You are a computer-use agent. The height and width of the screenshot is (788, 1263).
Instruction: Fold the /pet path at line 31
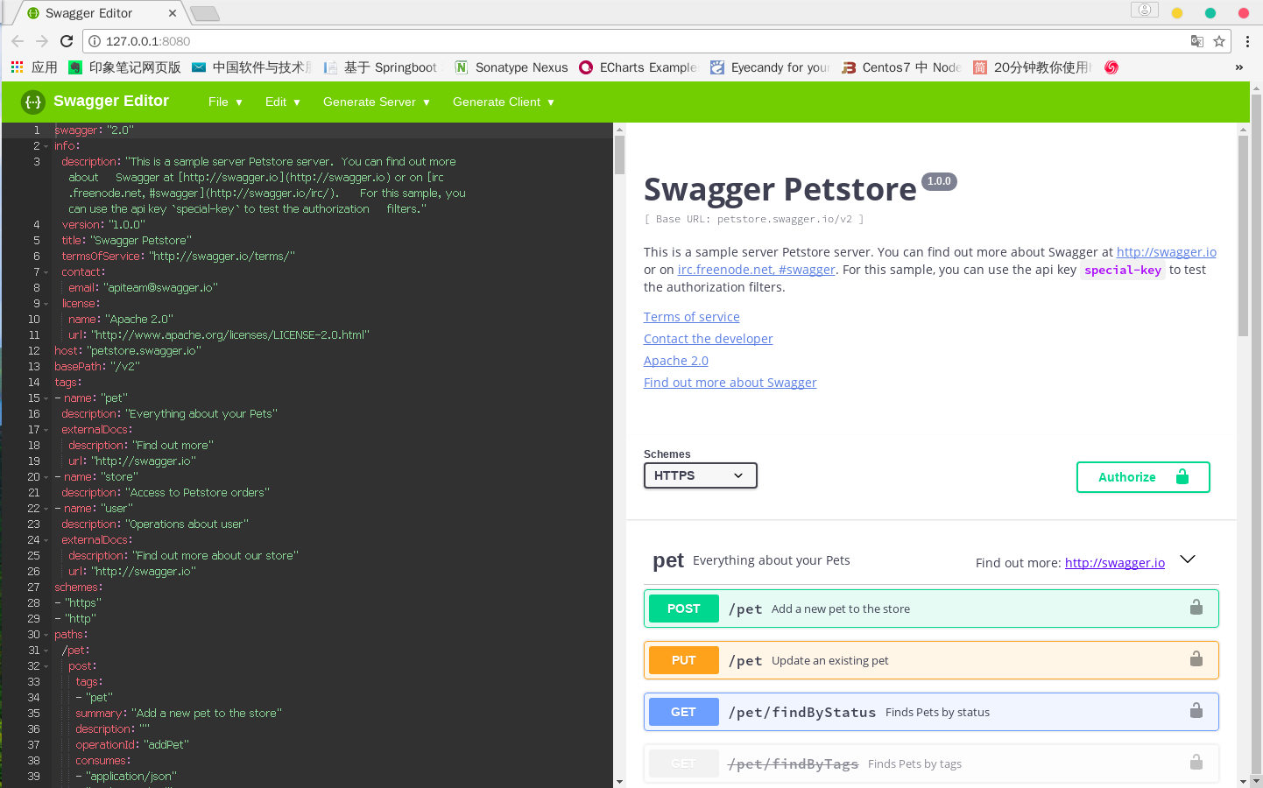pos(46,651)
